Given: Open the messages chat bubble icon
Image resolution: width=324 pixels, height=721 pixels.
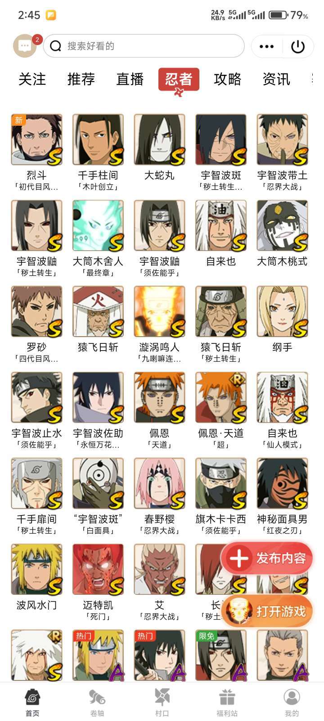Looking at the screenshot, I should (25, 46).
